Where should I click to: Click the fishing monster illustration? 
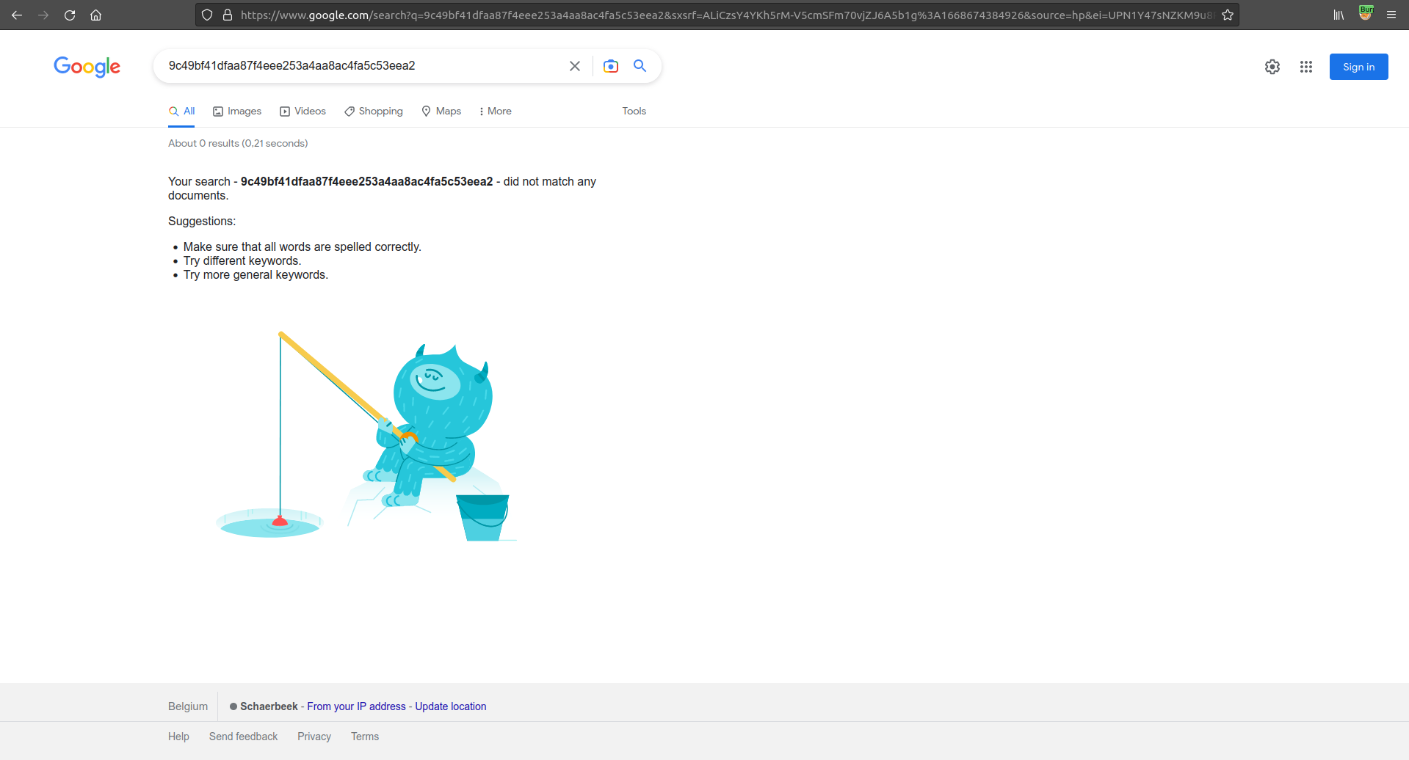tap(366, 436)
